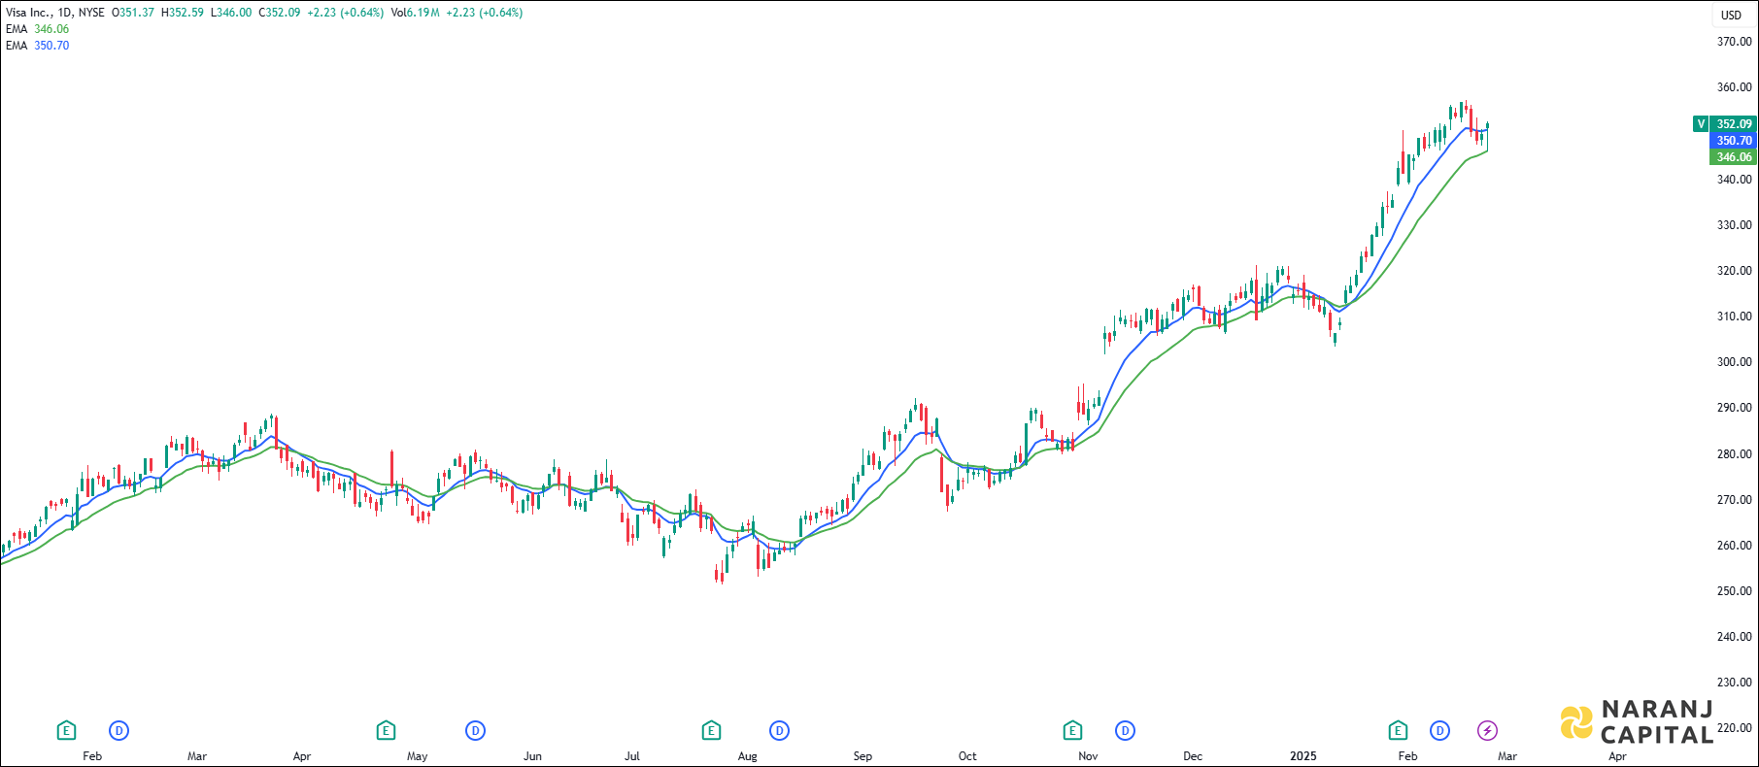Click the 330.00 price axis label

pos(1734,225)
